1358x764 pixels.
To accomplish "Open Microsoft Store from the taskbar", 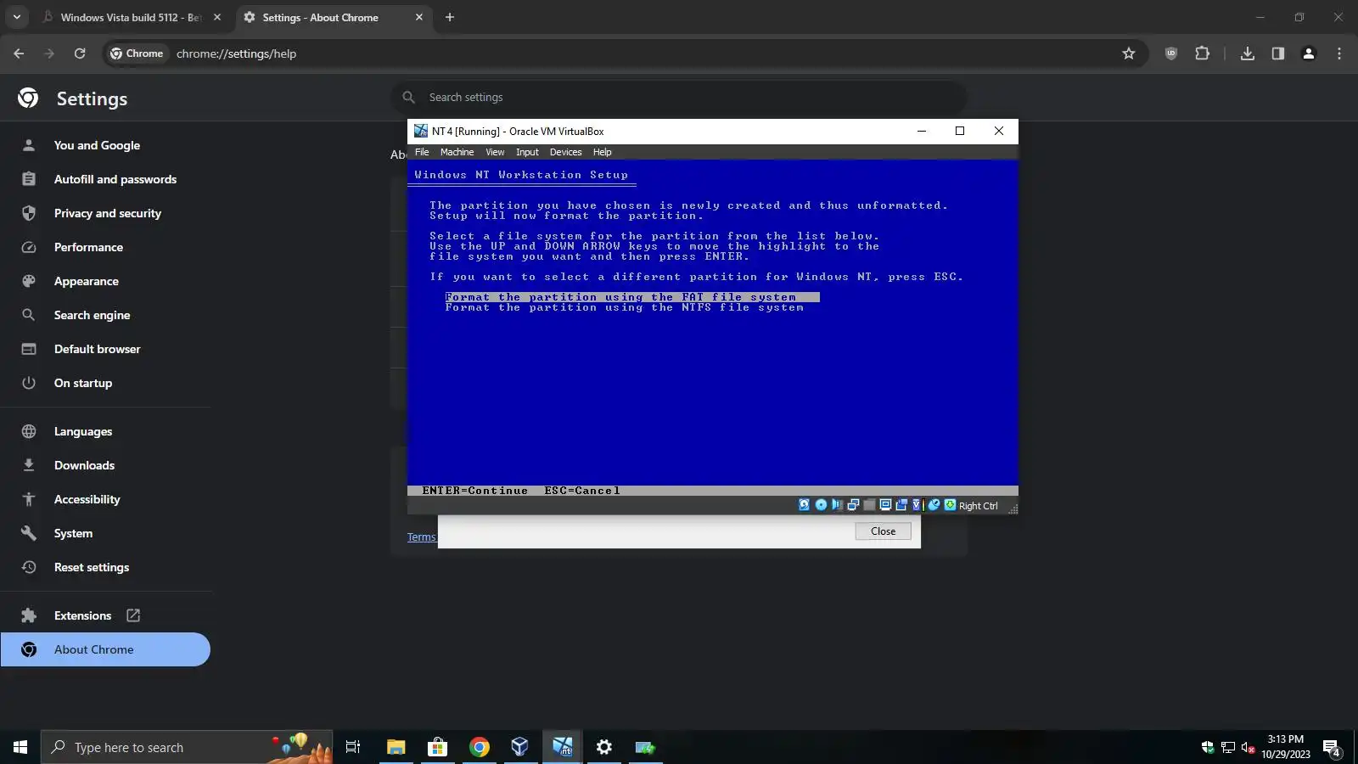I will (437, 747).
